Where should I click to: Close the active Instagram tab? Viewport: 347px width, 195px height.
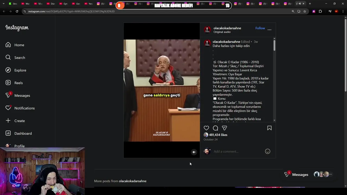point(303,4)
